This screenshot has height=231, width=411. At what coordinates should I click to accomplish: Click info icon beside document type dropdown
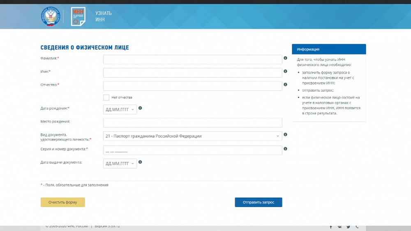(285, 135)
